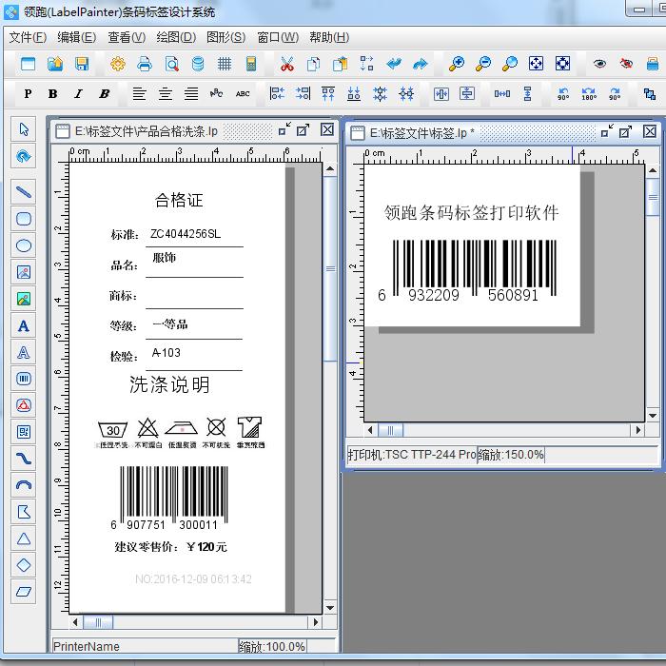666x666 pixels.
Task: Toggle bold text formatting
Action: coord(52,93)
